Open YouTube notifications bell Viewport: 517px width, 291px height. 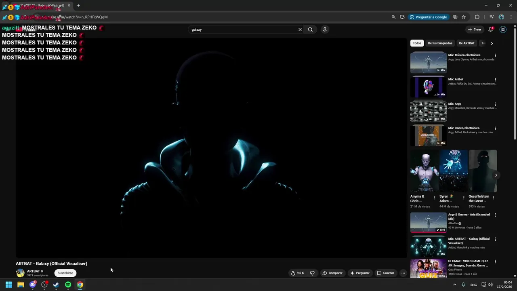491,30
